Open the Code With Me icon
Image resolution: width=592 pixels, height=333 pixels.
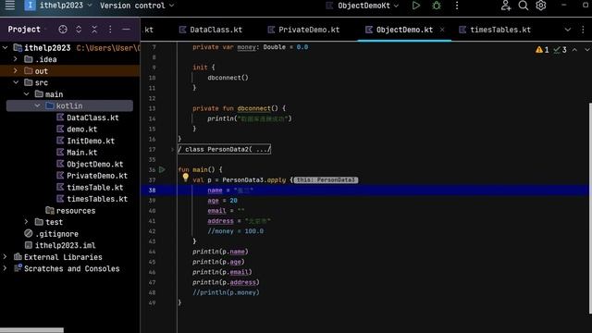pyautogui.click(x=506, y=6)
